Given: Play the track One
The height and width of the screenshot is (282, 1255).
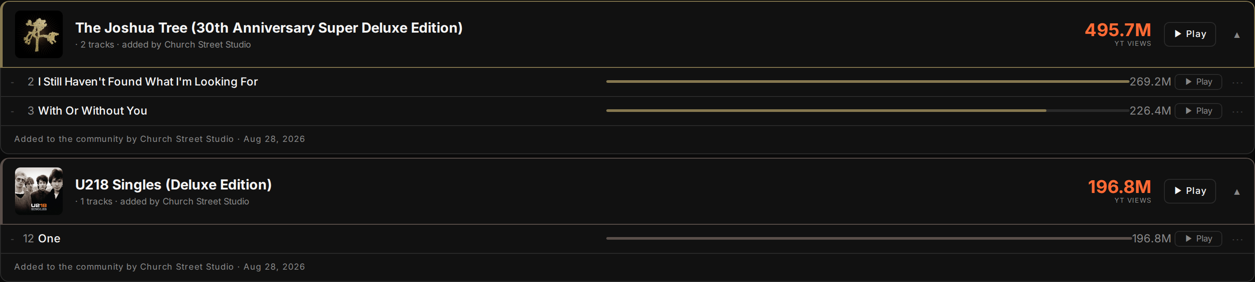Looking at the screenshot, I should click(1198, 238).
